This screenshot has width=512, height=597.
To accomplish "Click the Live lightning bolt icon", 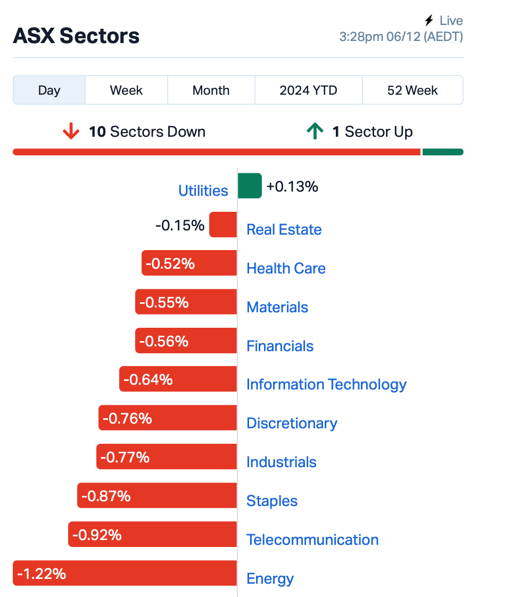I will [430, 20].
